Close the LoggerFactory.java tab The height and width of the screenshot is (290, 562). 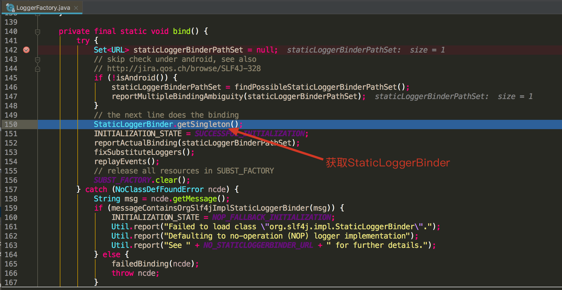(76, 8)
